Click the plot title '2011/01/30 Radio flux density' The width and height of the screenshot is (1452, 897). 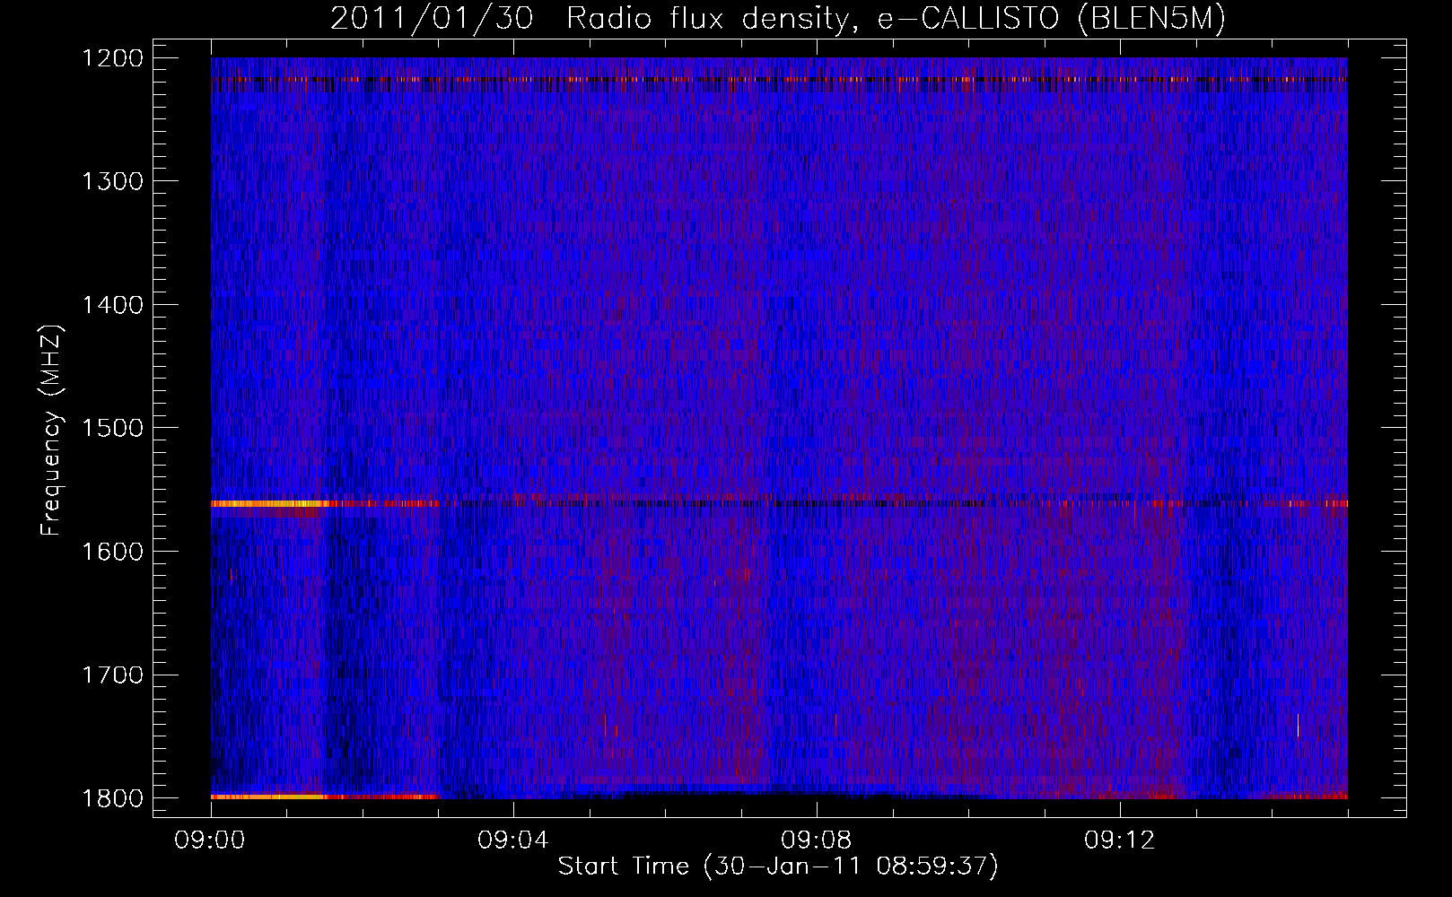[x=778, y=19]
